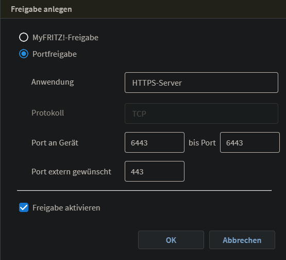The width and height of the screenshot is (286, 260).
Task: Click the Portfreigabe text label
Action: tap(55, 54)
